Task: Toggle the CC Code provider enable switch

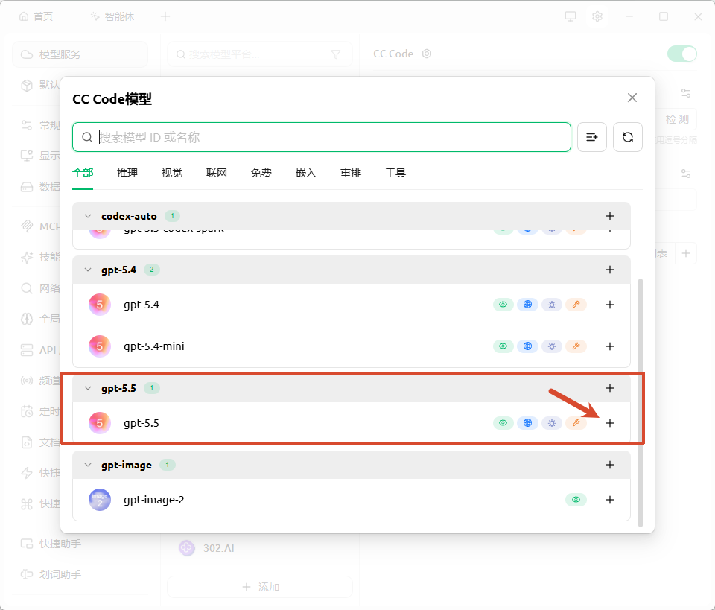Action: pyautogui.click(x=681, y=54)
